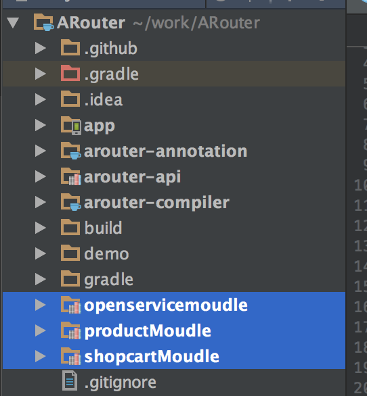
Task: Click the red .gradle folder icon
Action: [x=70, y=73]
